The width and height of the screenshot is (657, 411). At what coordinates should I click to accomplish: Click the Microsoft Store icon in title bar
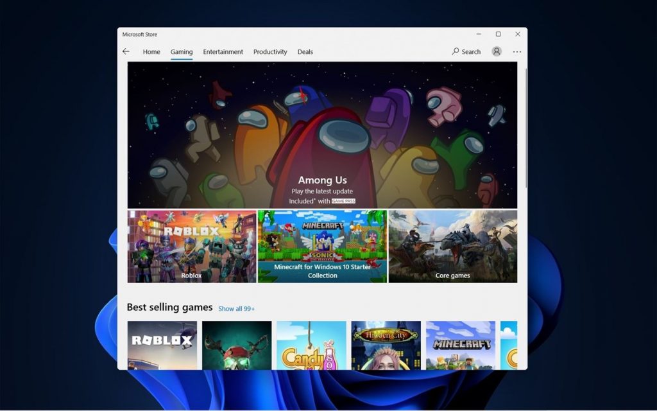[140, 34]
